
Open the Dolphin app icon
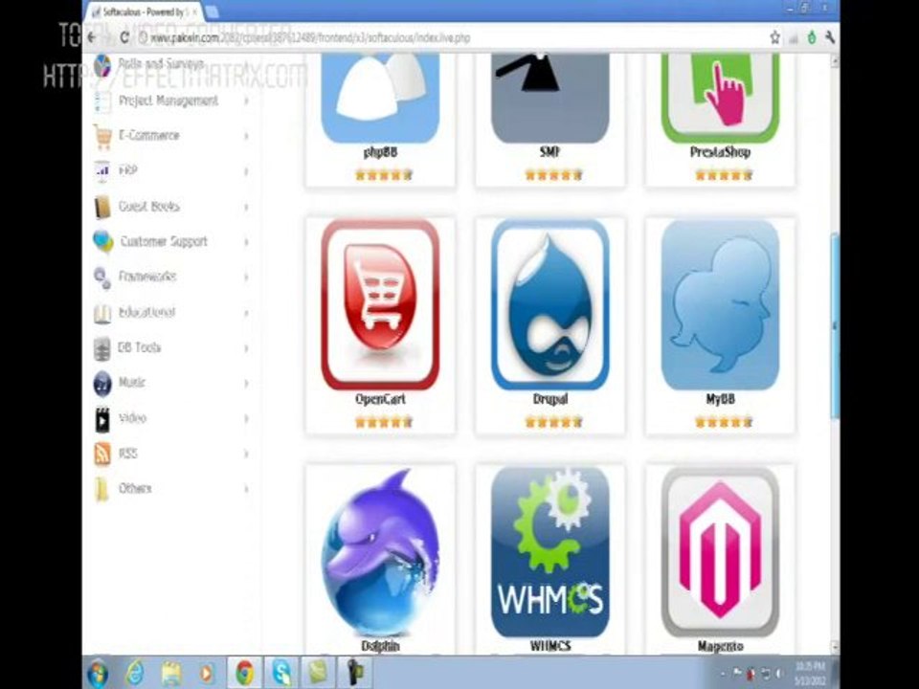[380, 552]
